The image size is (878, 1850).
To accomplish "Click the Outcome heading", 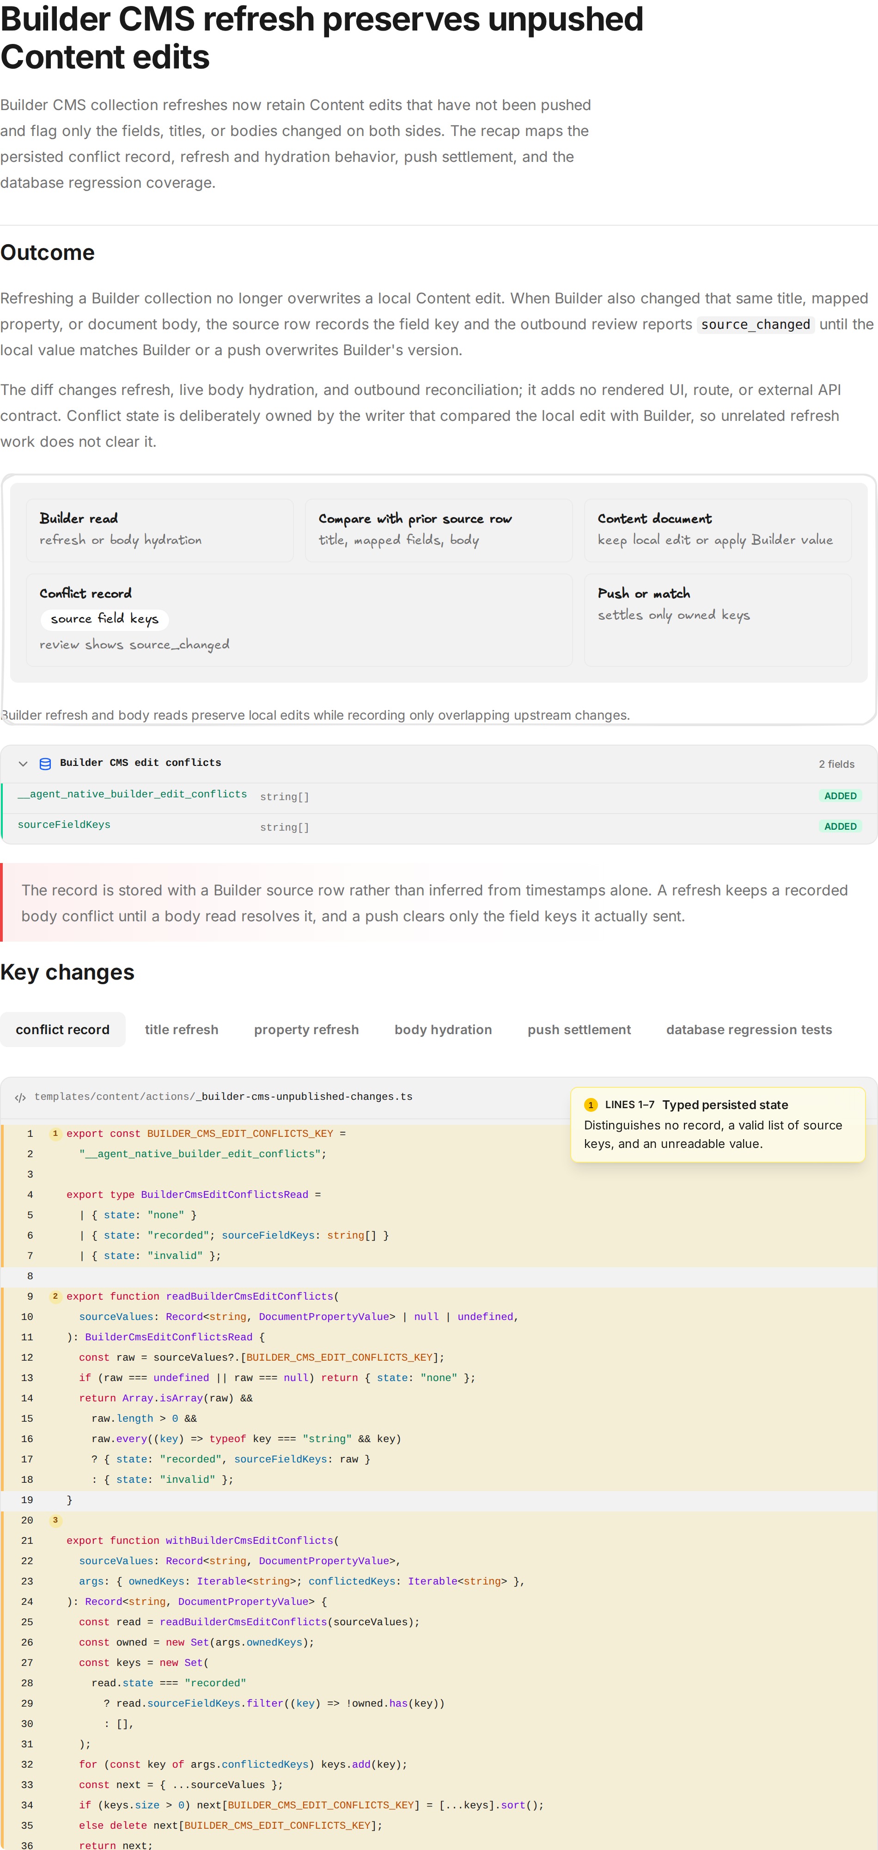I will click(47, 253).
